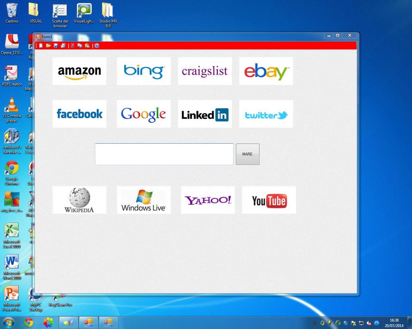This screenshot has height=329, width=412.
Task: Click the New document toolbar icon
Action: 41,46
